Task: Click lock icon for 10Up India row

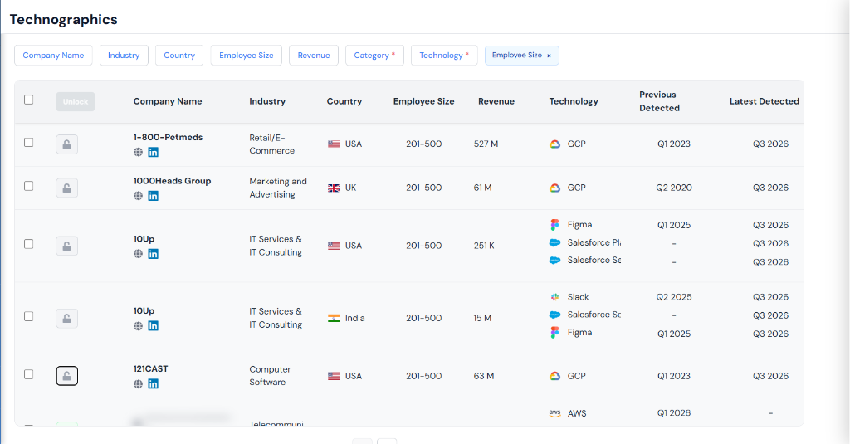Action: [x=66, y=318]
